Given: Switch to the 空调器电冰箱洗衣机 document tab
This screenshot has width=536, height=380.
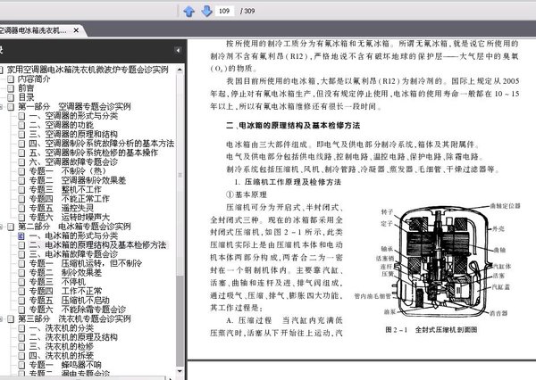Looking at the screenshot, I should point(34,30).
